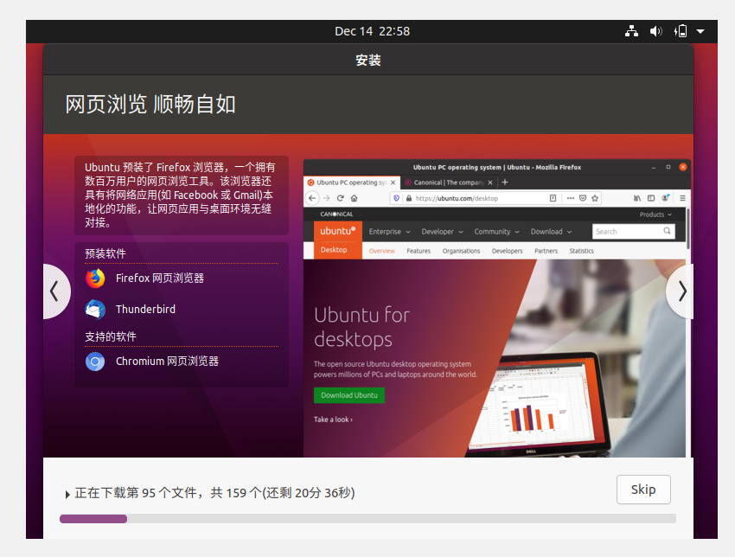
Task: Click the 支持的软件 heading
Action: (111, 336)
